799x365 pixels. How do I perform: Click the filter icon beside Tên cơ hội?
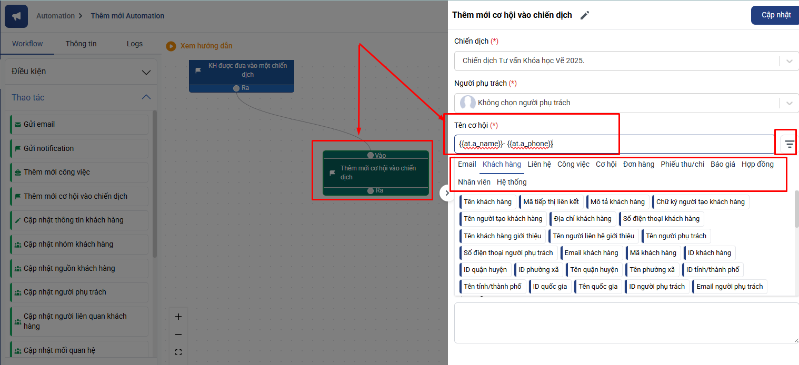(789, 144)
